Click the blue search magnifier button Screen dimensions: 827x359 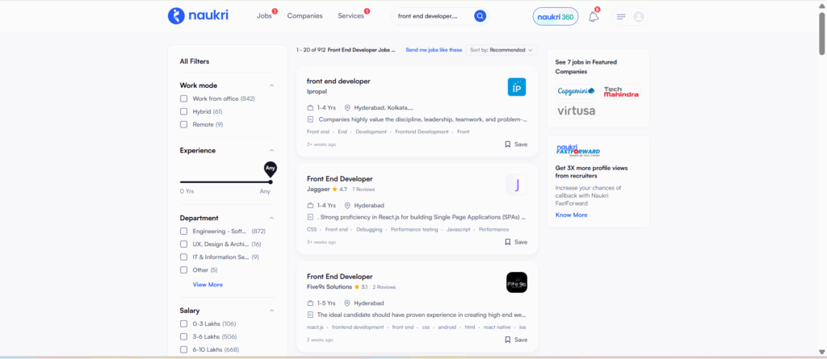pyautogui.click(x=480, y=15)
